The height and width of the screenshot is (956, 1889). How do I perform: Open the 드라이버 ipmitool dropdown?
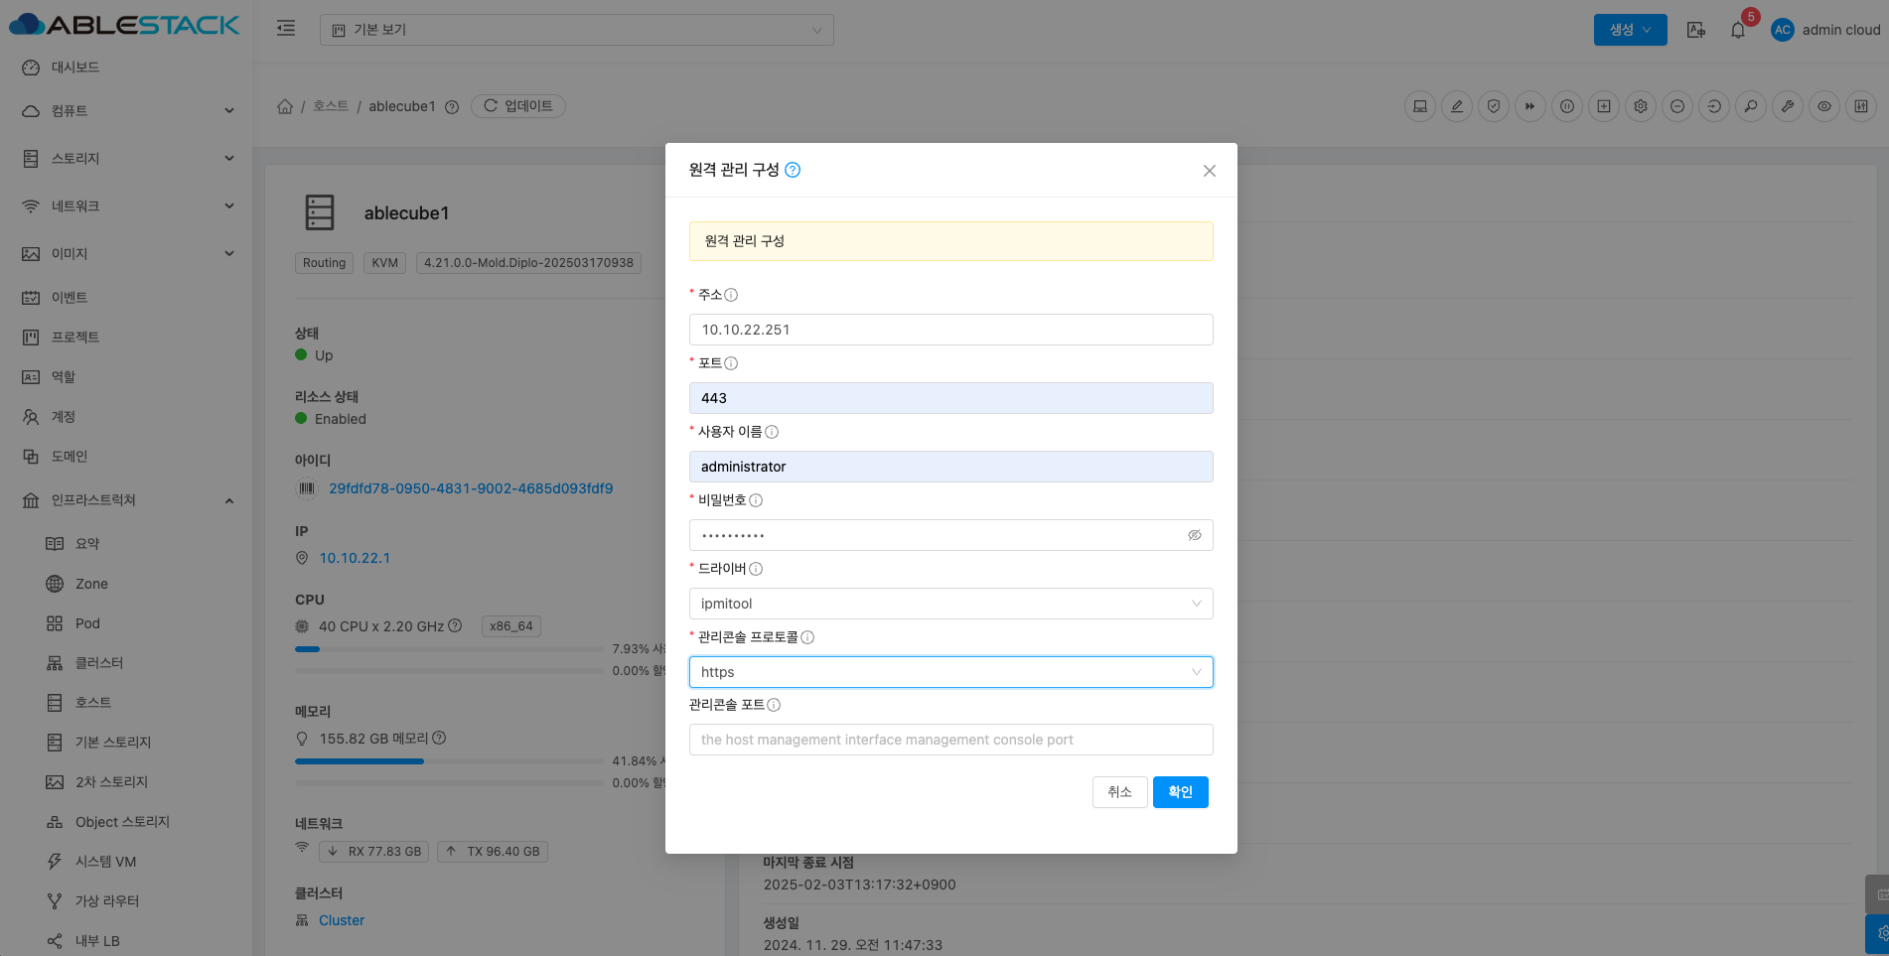tap(950, 604)
